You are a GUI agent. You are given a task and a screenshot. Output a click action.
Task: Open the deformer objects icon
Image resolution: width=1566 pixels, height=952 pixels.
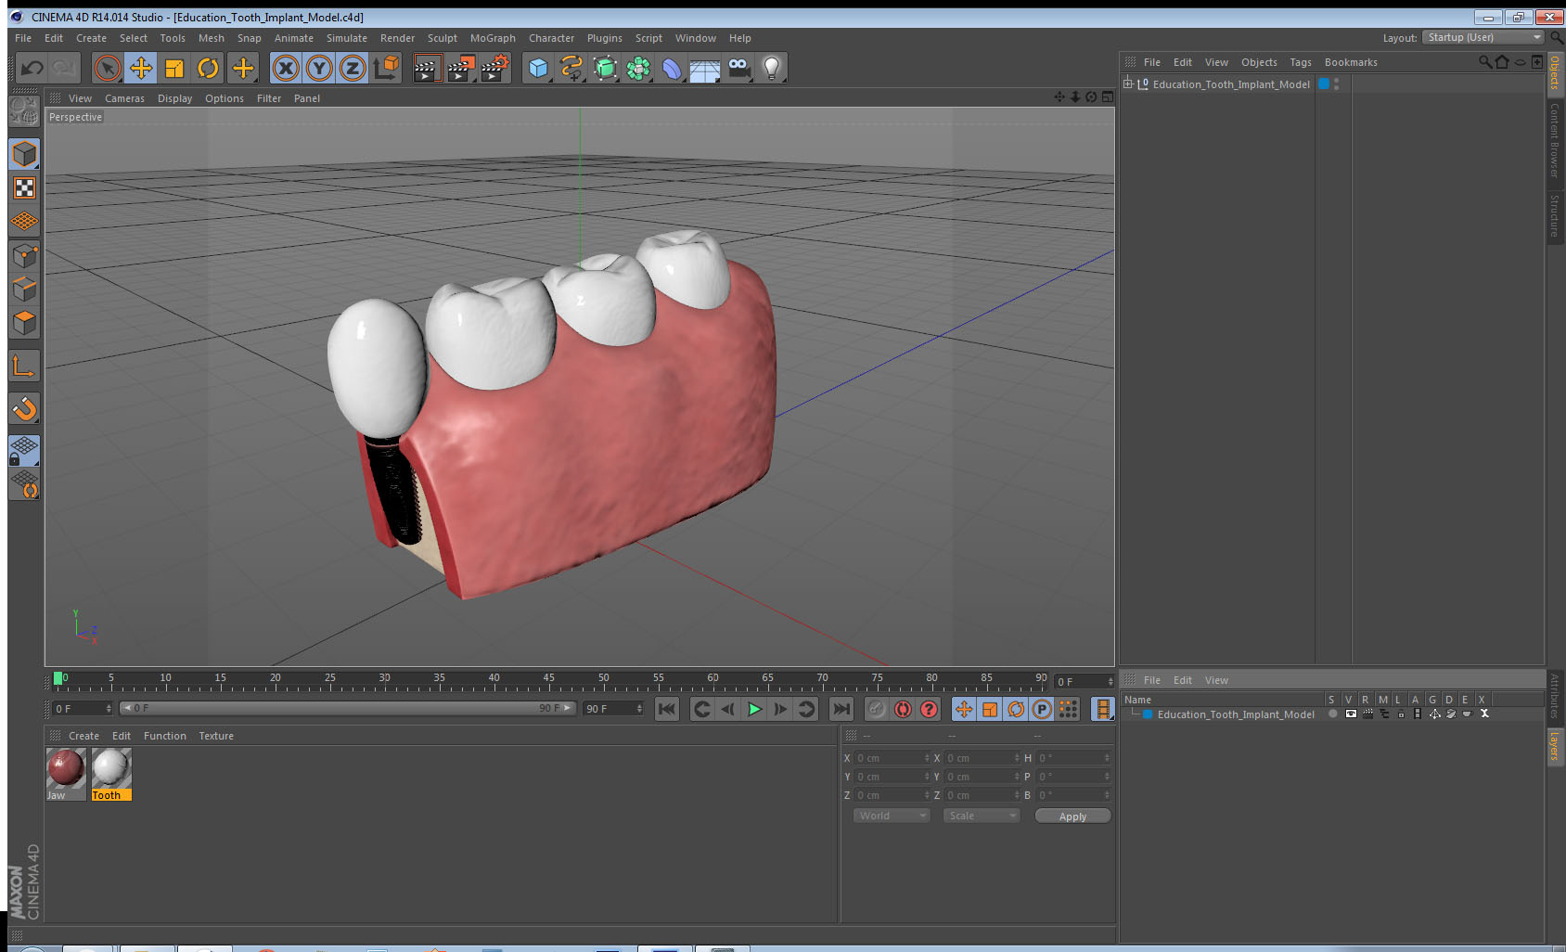click(672, 68)
